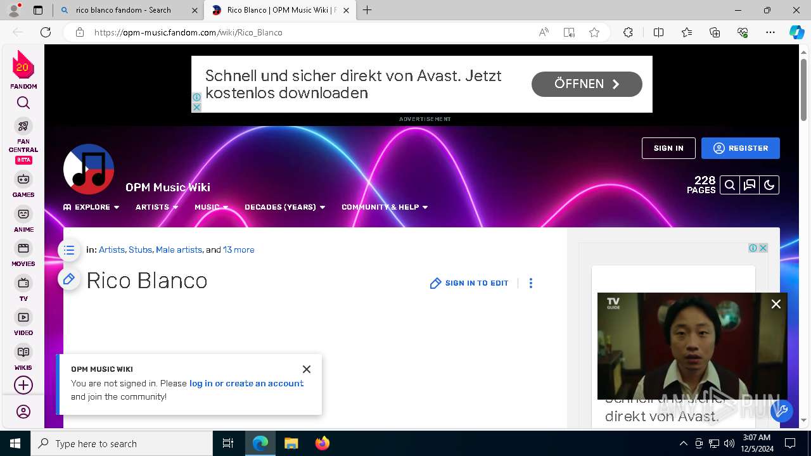Expand the Music menu
The width and height of the screenshot is (811, 456).
(212, 207)
